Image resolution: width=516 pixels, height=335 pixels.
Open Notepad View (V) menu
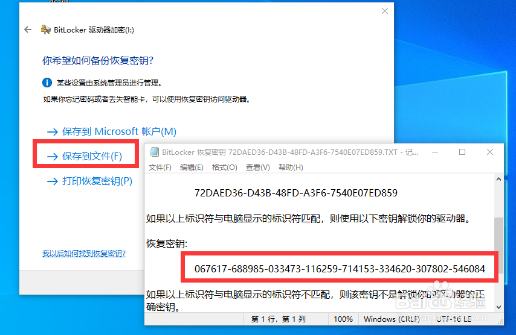tap(257, 167)
